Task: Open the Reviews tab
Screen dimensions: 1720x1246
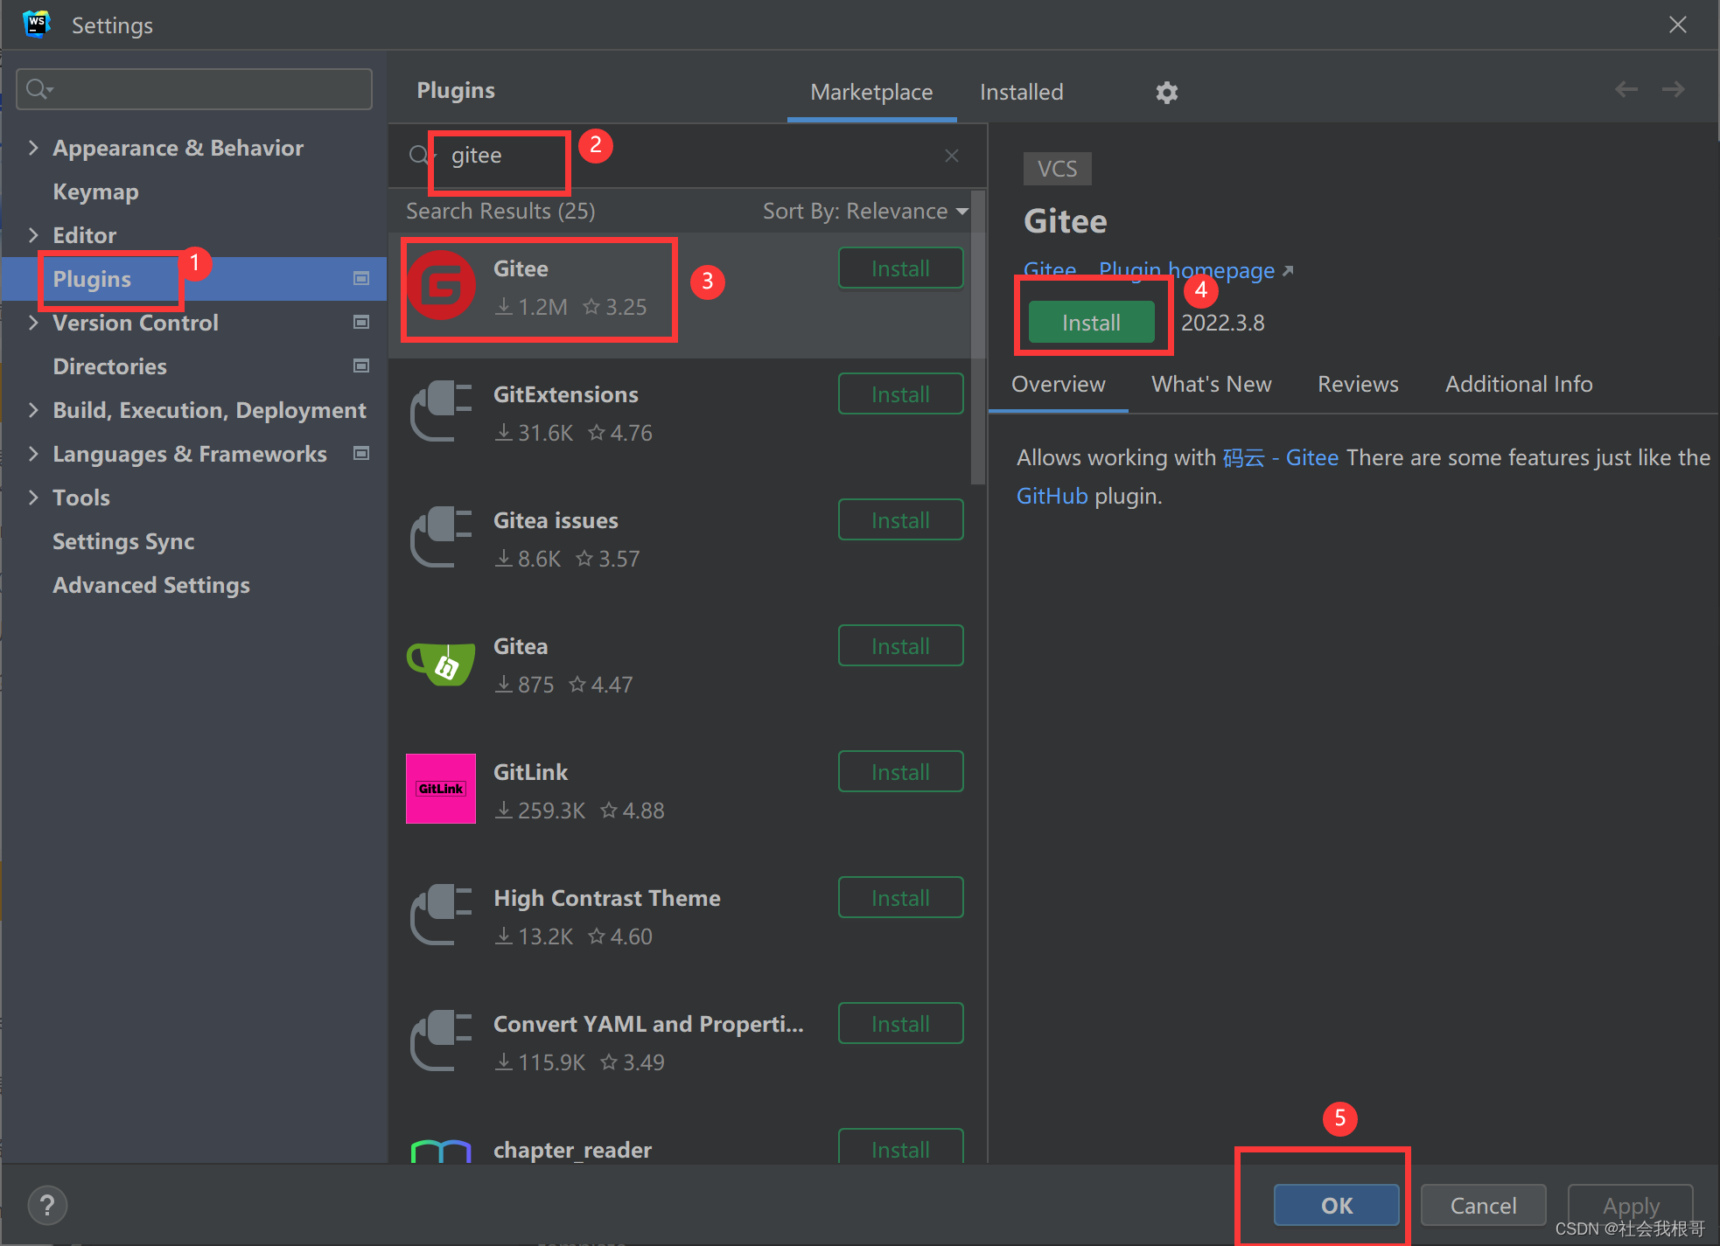Action: pyautogui.click(x=1358, y=384)
